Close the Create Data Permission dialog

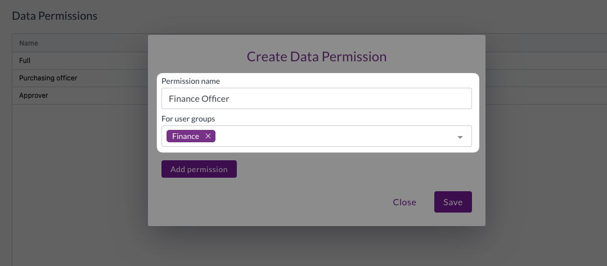click(404, 202)
